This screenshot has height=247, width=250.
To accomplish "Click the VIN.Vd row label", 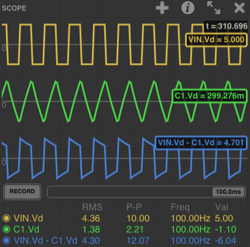I will tap(28, 218).
